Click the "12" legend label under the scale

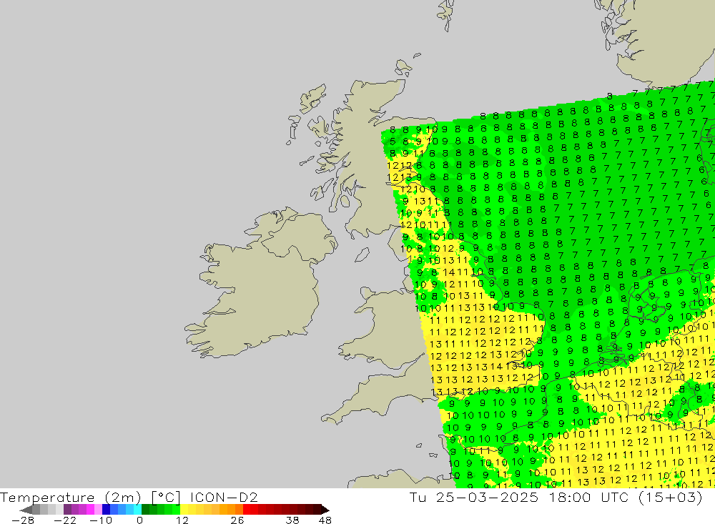pos(182,520)
